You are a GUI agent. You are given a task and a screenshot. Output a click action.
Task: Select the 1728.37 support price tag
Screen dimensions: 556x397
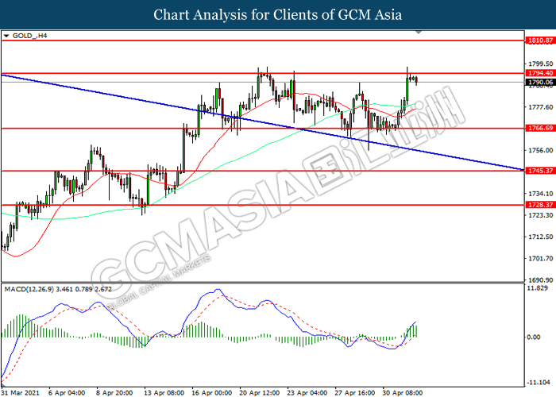tap(539, 204)
